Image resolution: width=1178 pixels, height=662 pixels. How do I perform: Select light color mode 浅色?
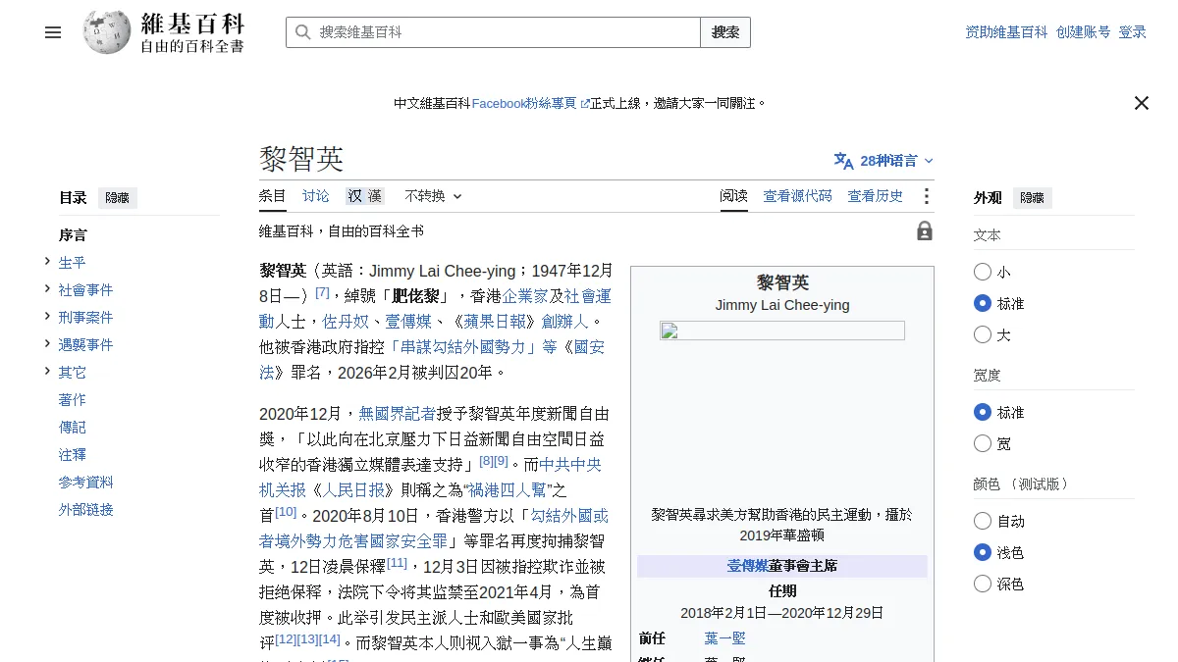point(983,552)
